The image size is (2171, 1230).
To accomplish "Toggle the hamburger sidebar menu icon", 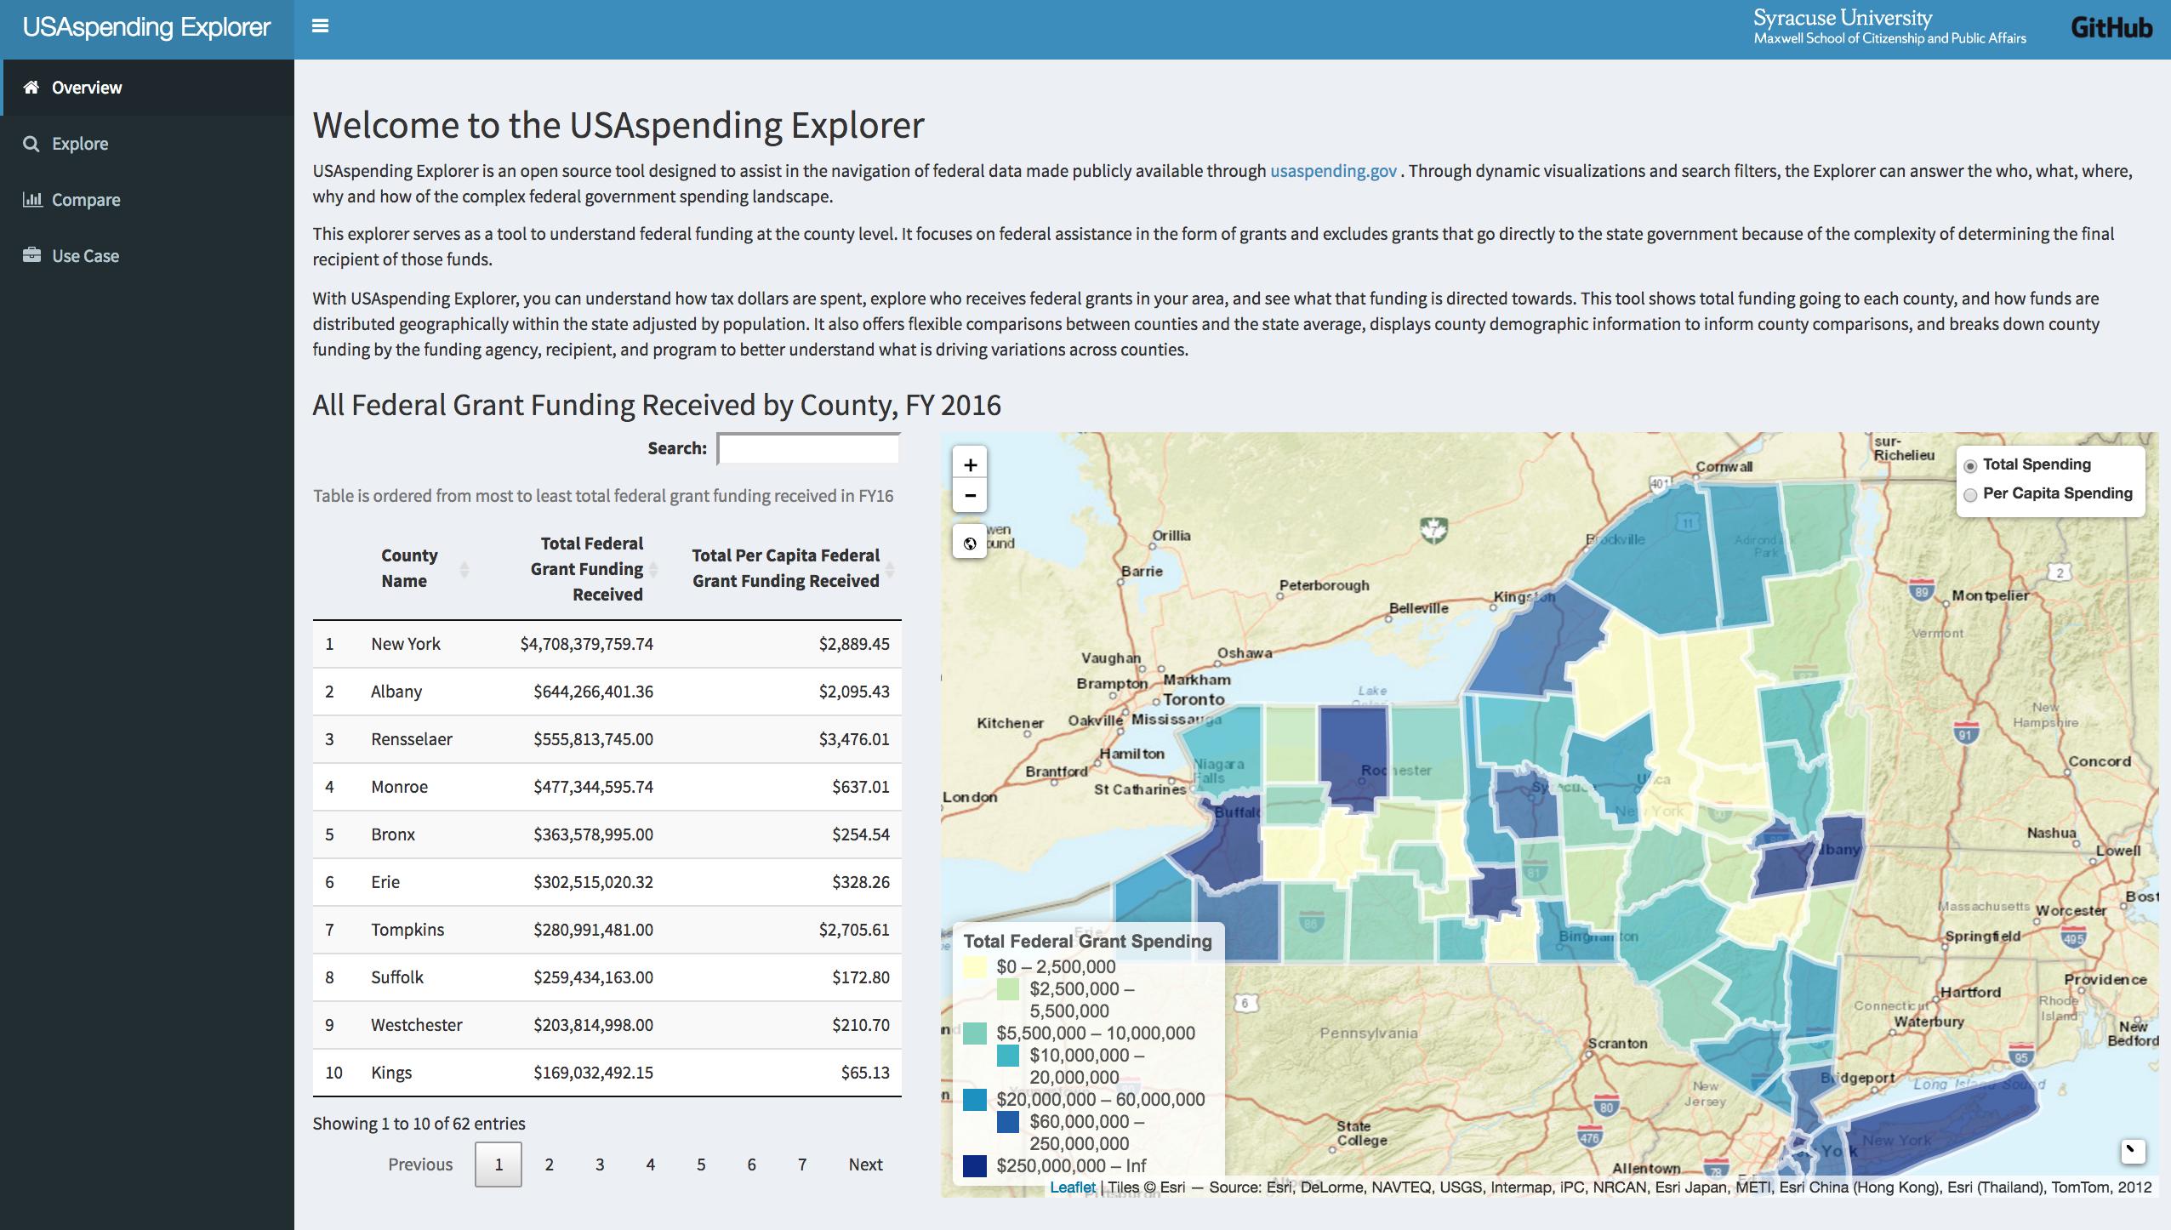I will tap(320, 26).
